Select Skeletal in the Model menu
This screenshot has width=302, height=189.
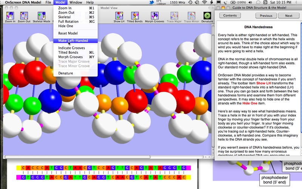click(75, 17)
